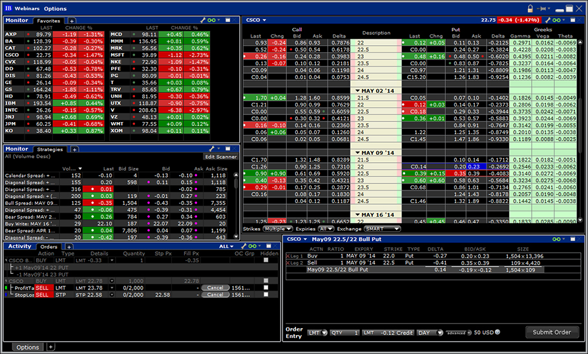Open the Exchange SMART dropdown
588x354 pixels.
382,229
